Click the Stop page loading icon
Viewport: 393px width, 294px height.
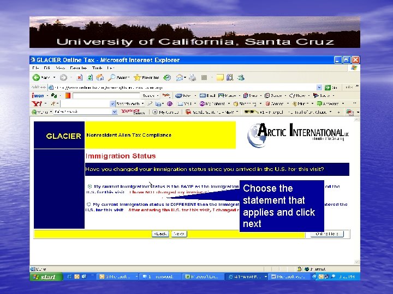pos(80,77)
